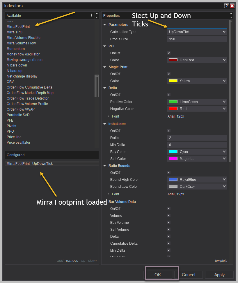Viewport: 238px width, 283px height.
Task: Uncheck the Volume checkbox under Bar Volume Data
Action: (x=169, y=215)
